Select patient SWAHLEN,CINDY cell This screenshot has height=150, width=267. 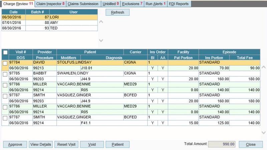pos(90,73)
